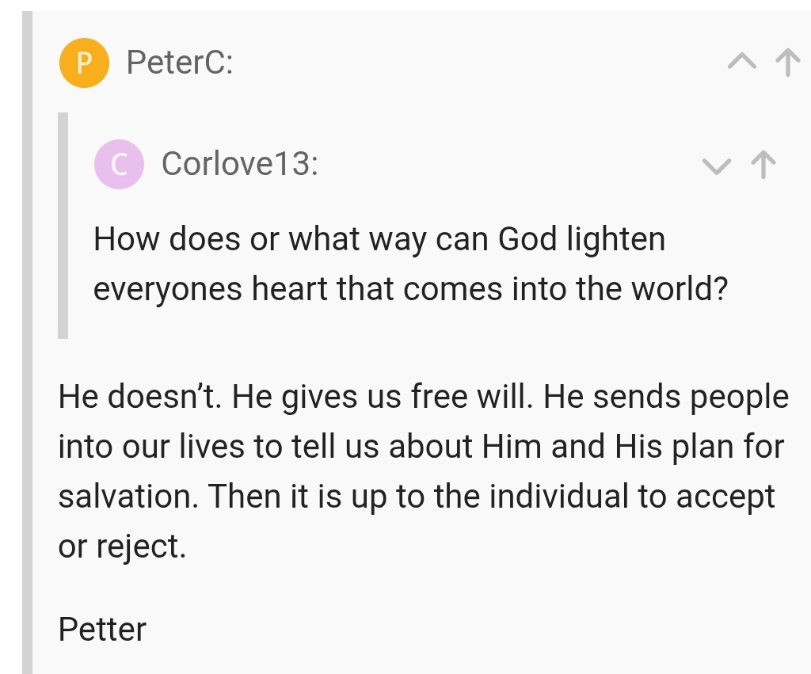Click the line starting "into our lives to tell"
The height and width of the screenshot is (674, 811).
click(421, 447)
